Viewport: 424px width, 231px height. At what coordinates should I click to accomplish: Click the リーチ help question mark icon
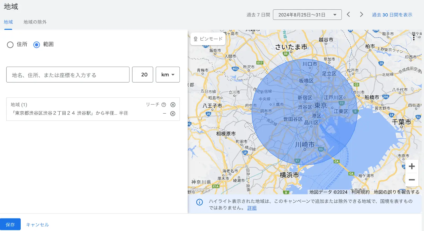pos(164,105)
